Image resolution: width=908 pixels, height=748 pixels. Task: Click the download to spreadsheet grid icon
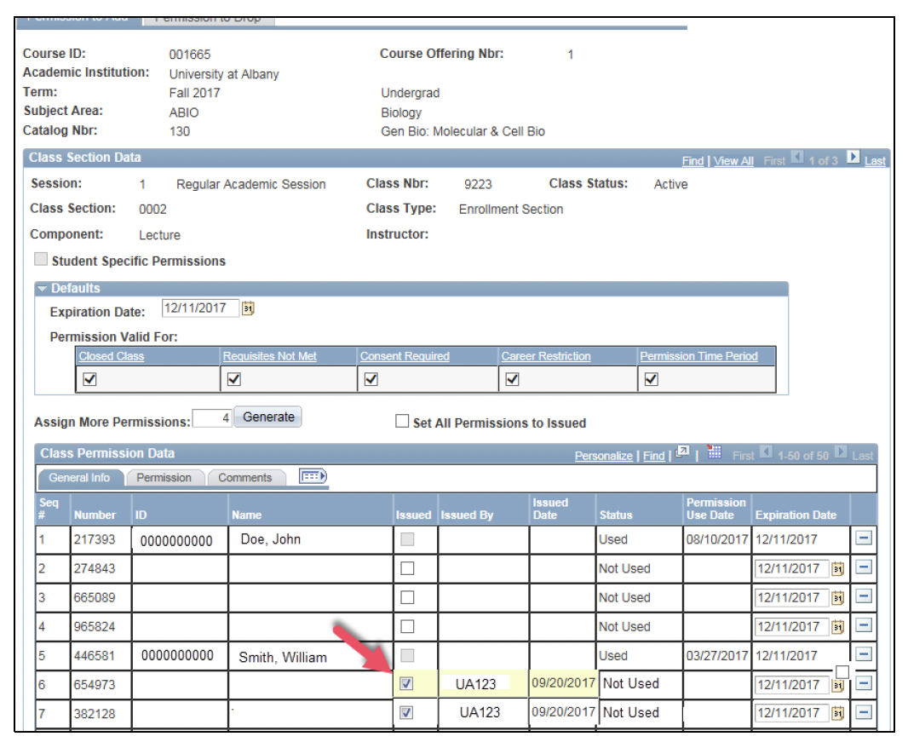tap(714, 454)
